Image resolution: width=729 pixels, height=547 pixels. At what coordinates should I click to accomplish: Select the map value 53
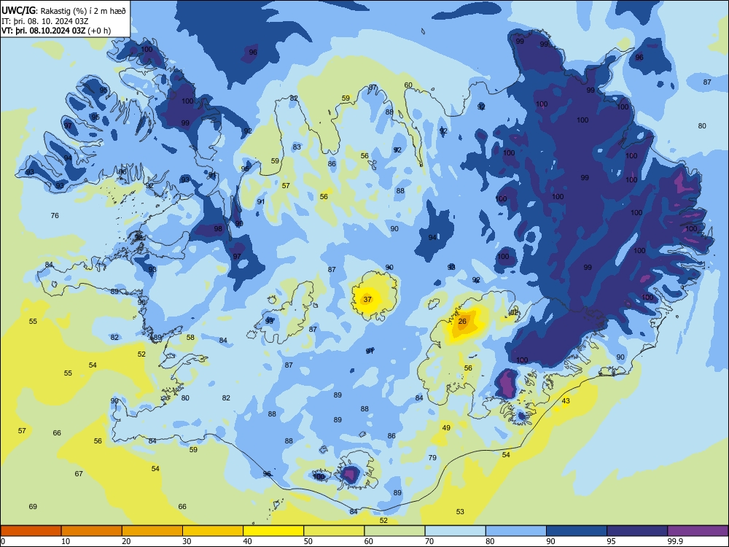(460, 512)
